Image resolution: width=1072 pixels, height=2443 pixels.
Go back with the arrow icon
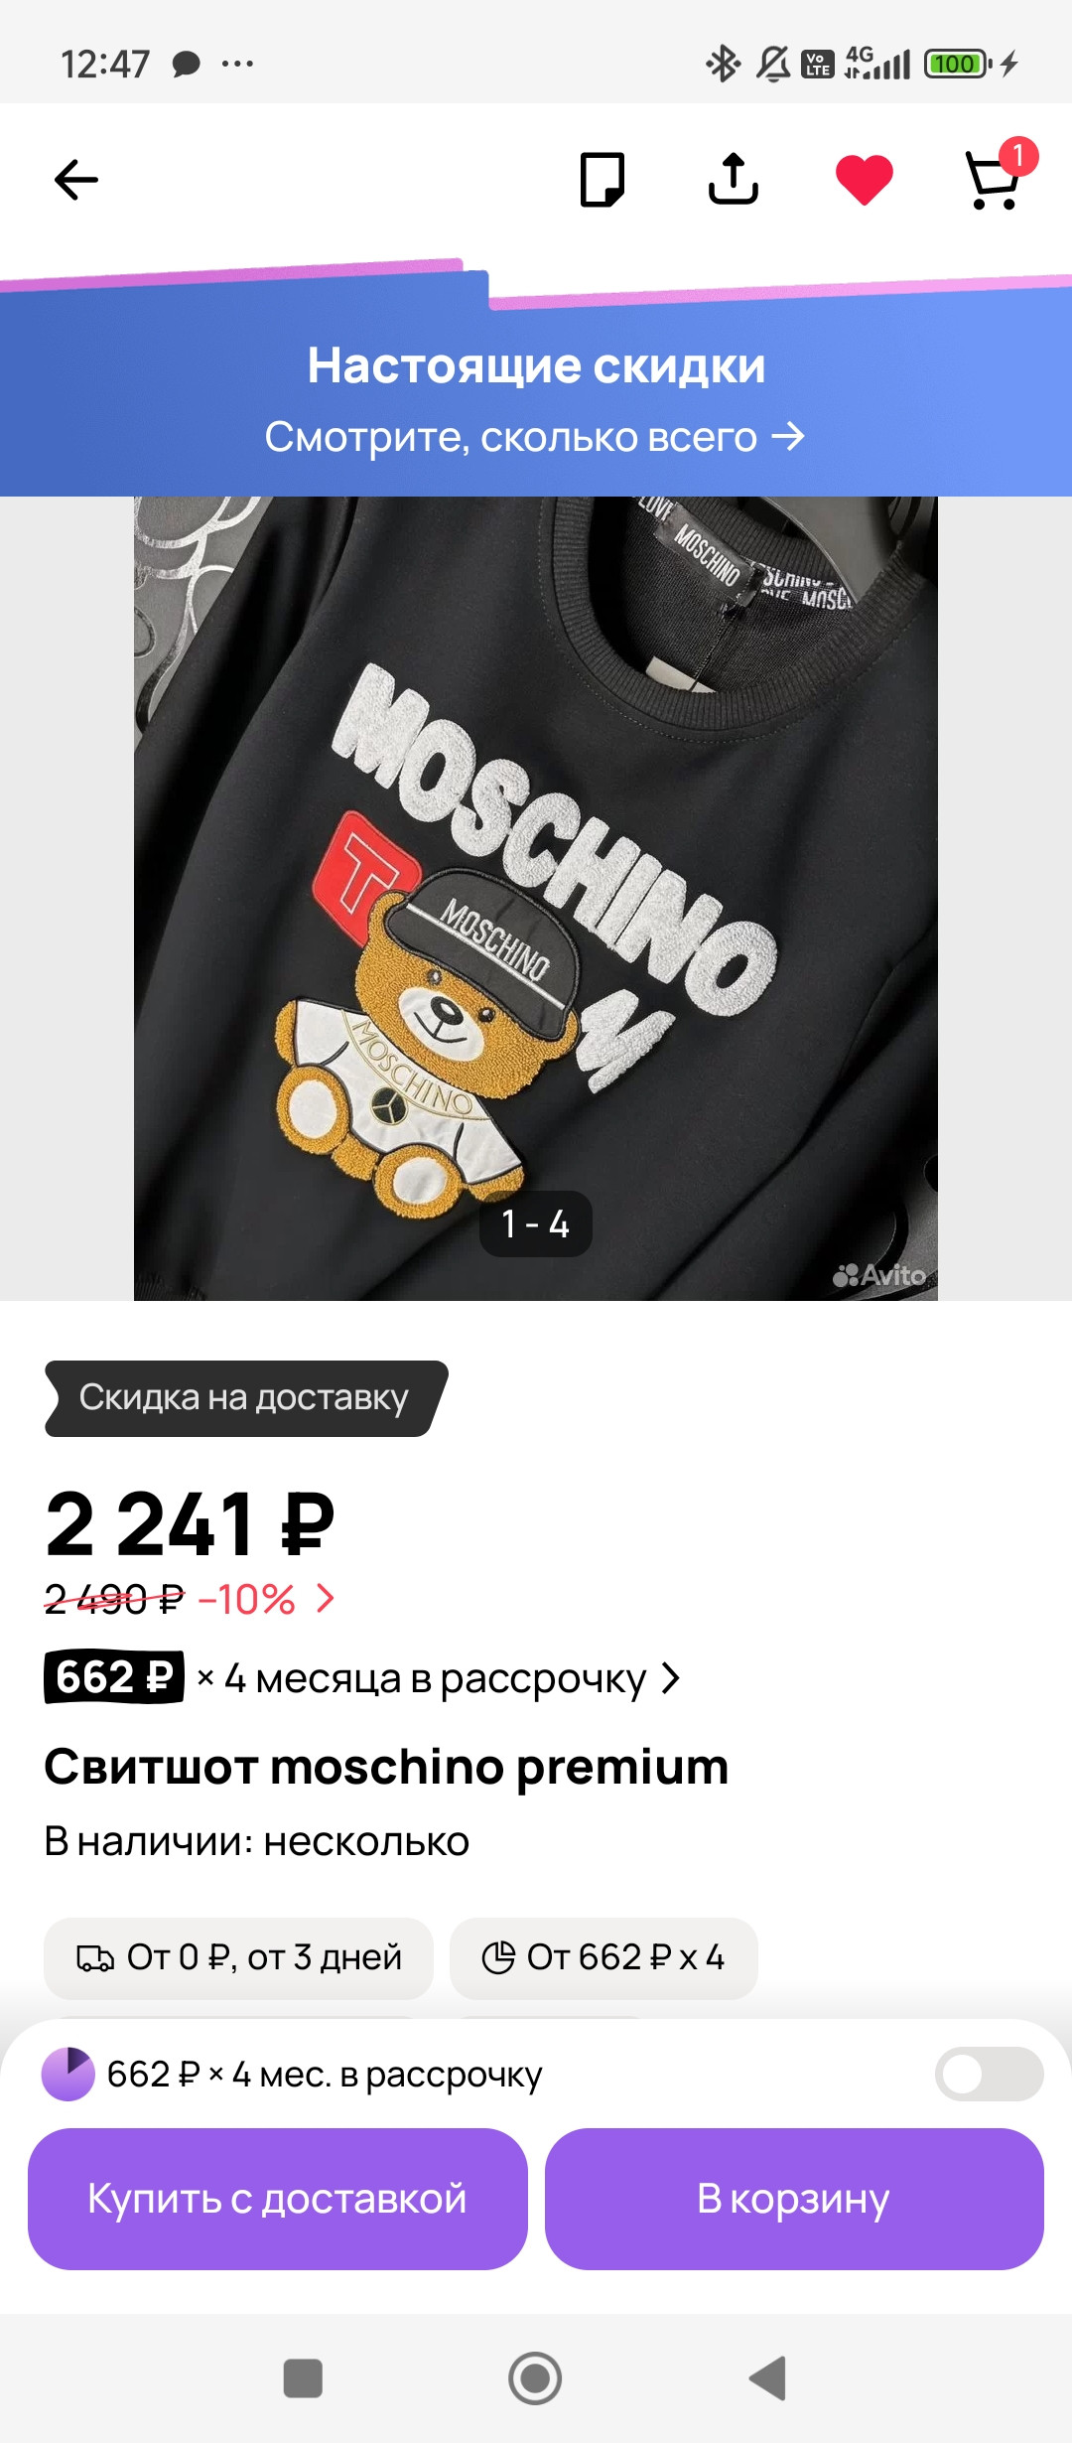tap(76, 180)
